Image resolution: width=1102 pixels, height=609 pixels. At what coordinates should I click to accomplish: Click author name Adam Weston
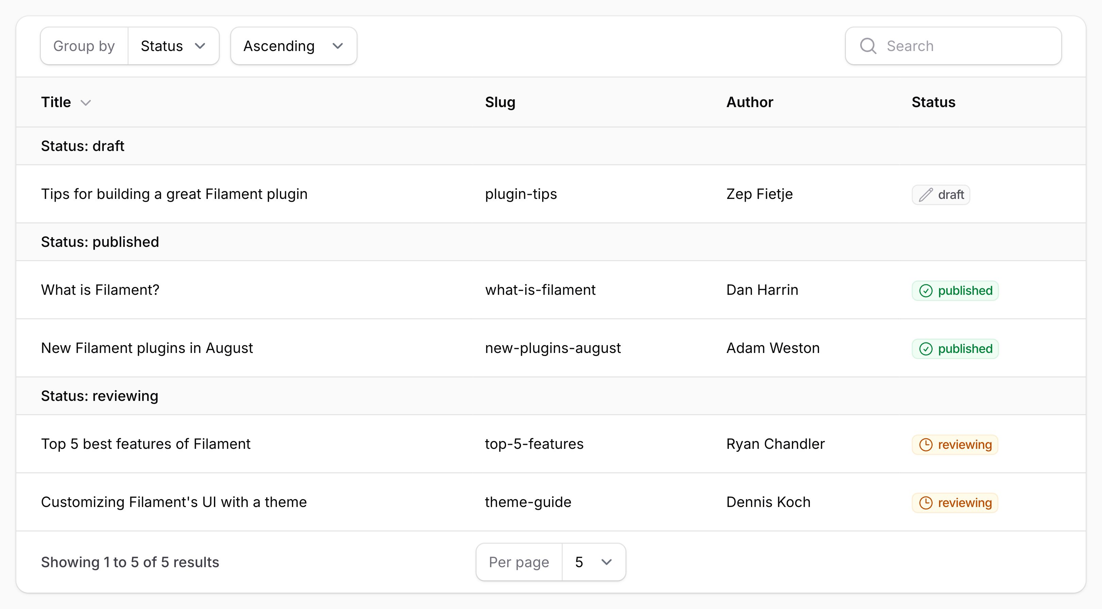point(773,348)
